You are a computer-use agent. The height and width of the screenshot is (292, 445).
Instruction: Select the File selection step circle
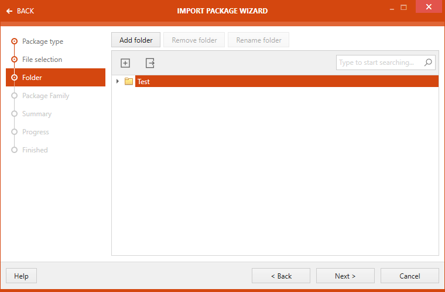pyautogui.click(x=14, y=60)
